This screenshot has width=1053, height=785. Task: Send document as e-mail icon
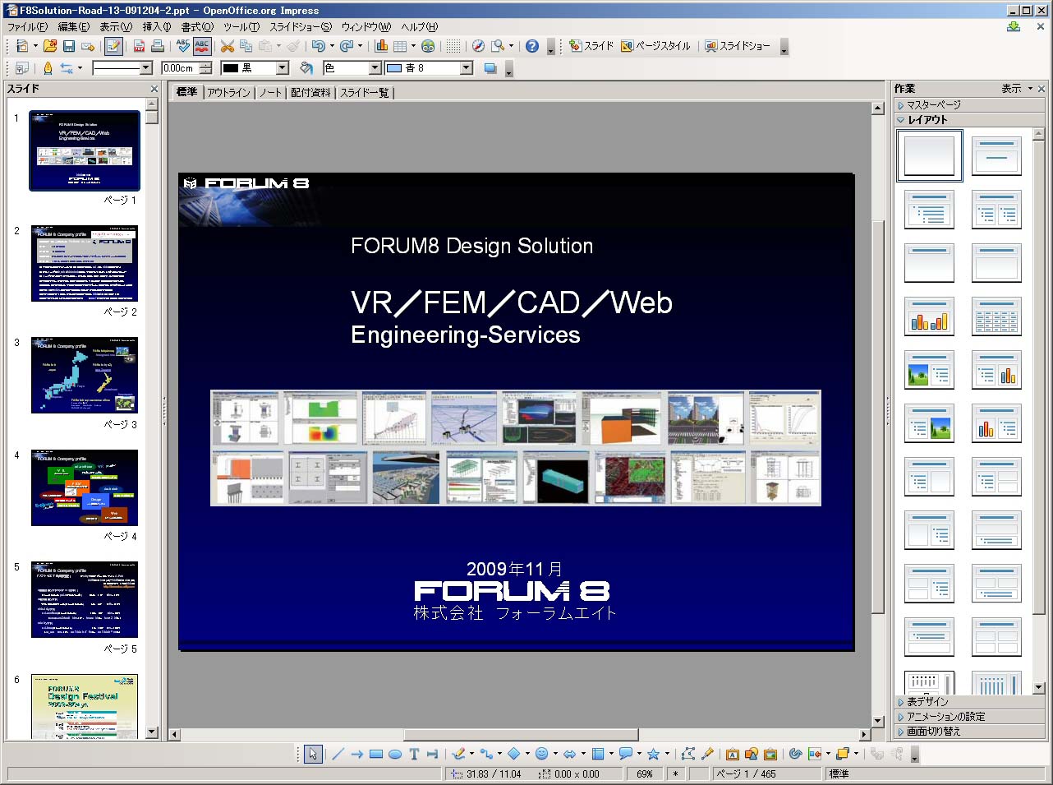pos(88,46)
